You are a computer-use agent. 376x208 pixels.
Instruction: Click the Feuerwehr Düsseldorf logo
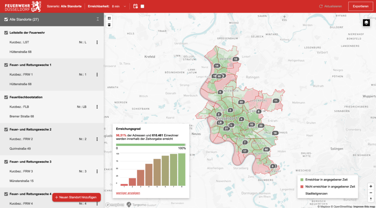click(x=22, y=6)
